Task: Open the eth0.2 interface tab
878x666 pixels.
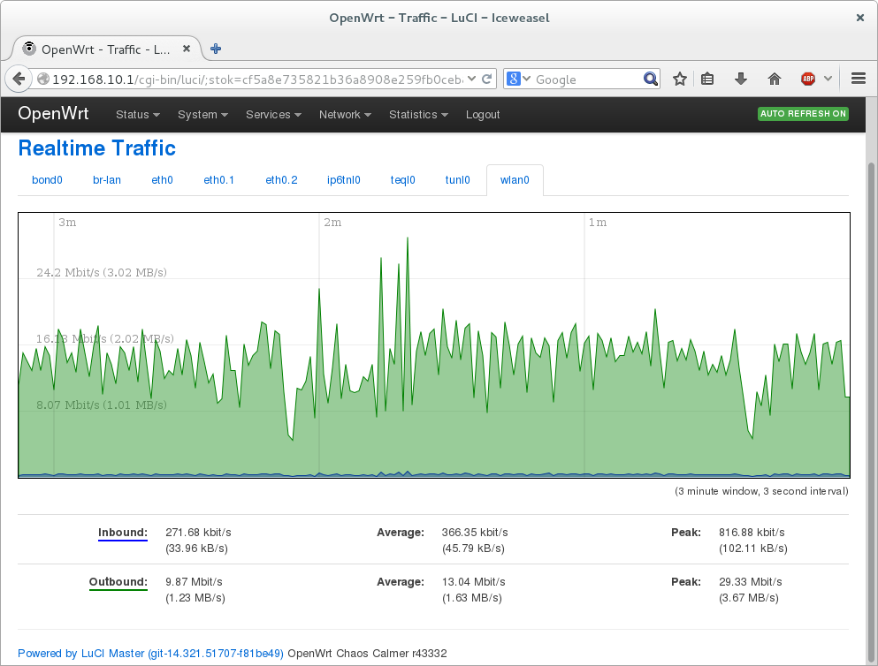Action: pyautogui.click(x=282, y=180)
